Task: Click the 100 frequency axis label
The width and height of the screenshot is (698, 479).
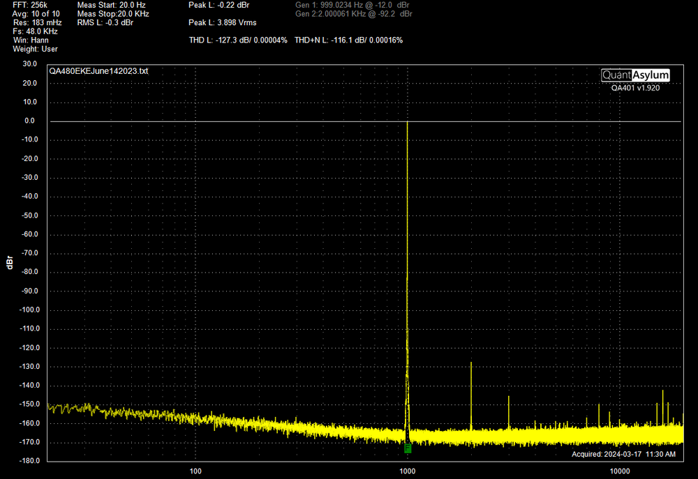Action: click(x=195, y=471)
